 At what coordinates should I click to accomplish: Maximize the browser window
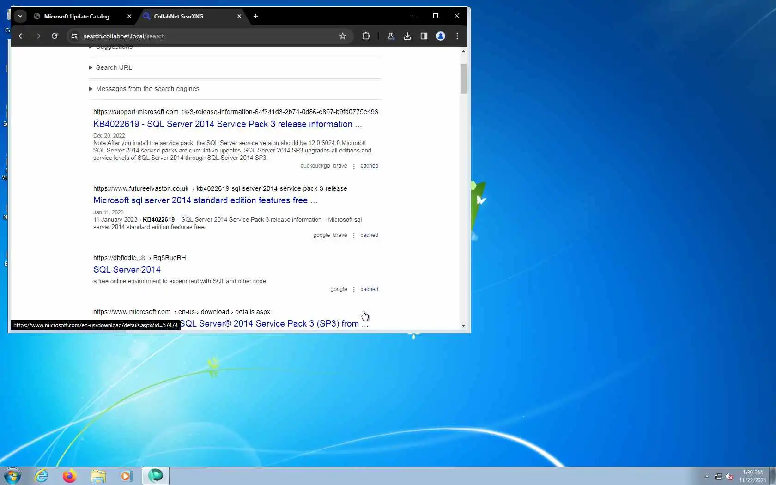click(436, 16)
